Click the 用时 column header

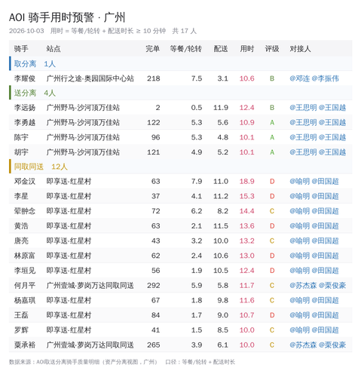[x=247, y=48]
